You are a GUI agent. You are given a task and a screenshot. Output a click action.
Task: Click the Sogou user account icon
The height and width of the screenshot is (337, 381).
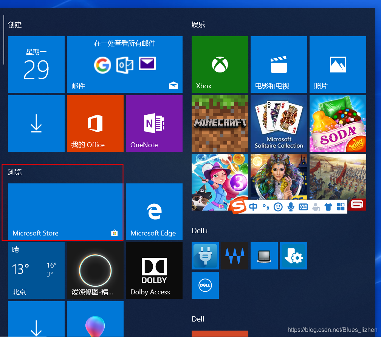[316, 207]
